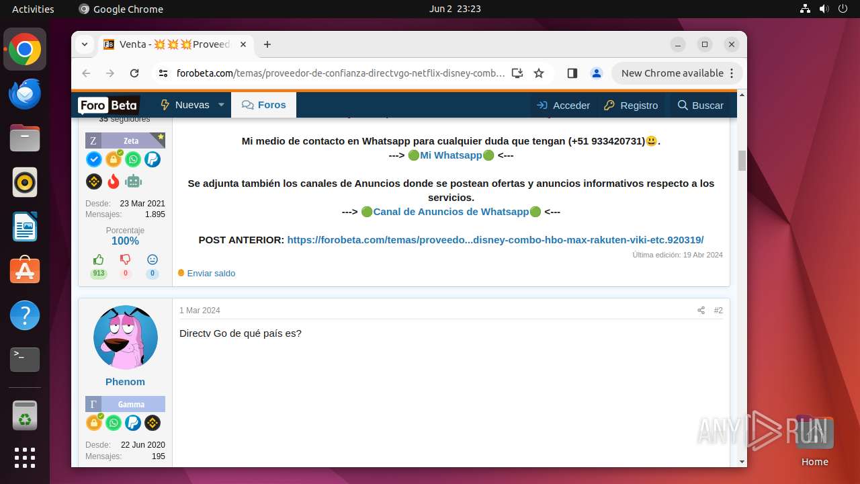Screen dimensions: 860x484
Task: Open Rhythmbox from the dock
Action: click(x=25, y=182)
